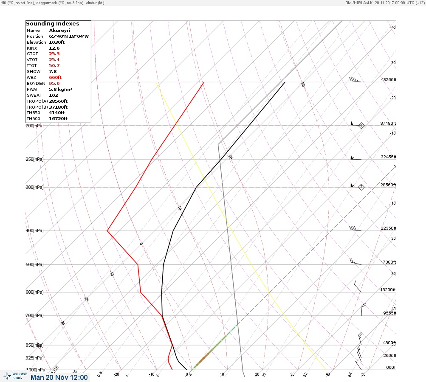Viewport: 426px width, 382px height.
Task: Click the wind barb at 22350ft
Action: tap(355, 228)
